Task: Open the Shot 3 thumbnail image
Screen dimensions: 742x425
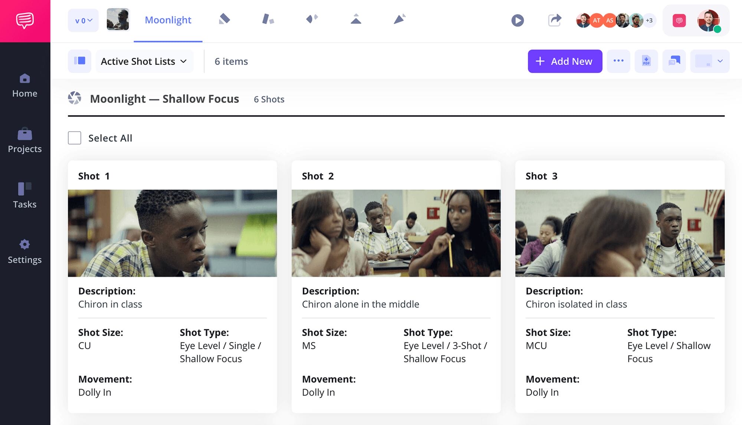Action: pos(620,233)
